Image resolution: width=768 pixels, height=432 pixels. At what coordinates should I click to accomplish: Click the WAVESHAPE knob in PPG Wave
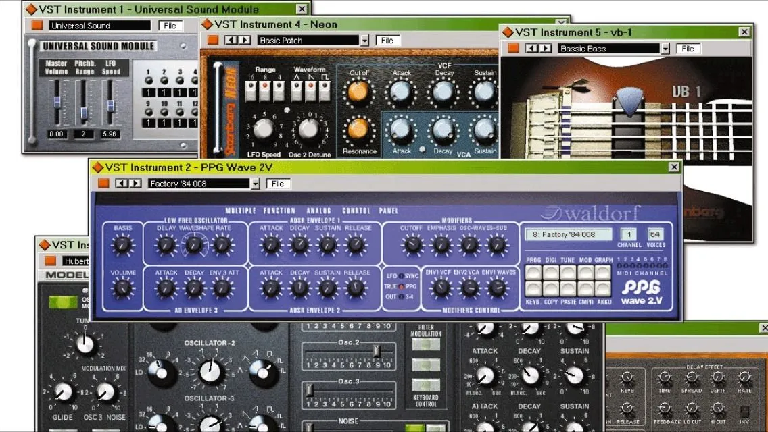click(194, 244)
